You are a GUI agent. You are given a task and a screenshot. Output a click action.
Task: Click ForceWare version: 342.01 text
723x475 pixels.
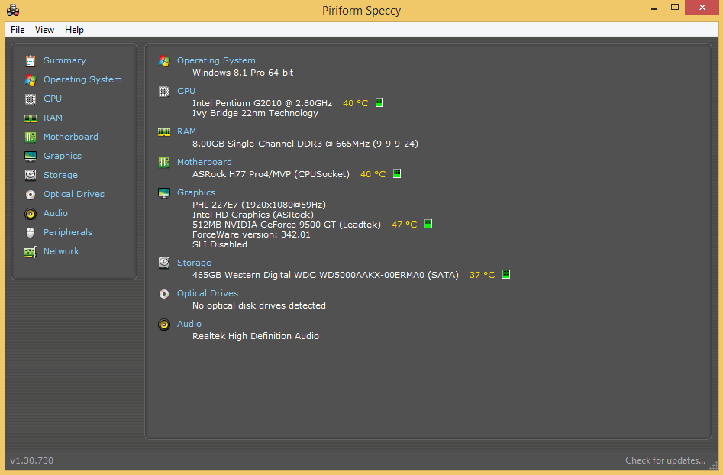click(x=251, y=234)
